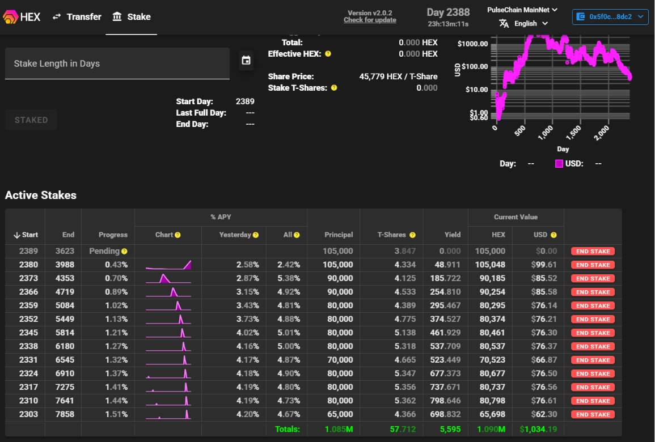Click help icon beside Yesterday header

[256, 235]
